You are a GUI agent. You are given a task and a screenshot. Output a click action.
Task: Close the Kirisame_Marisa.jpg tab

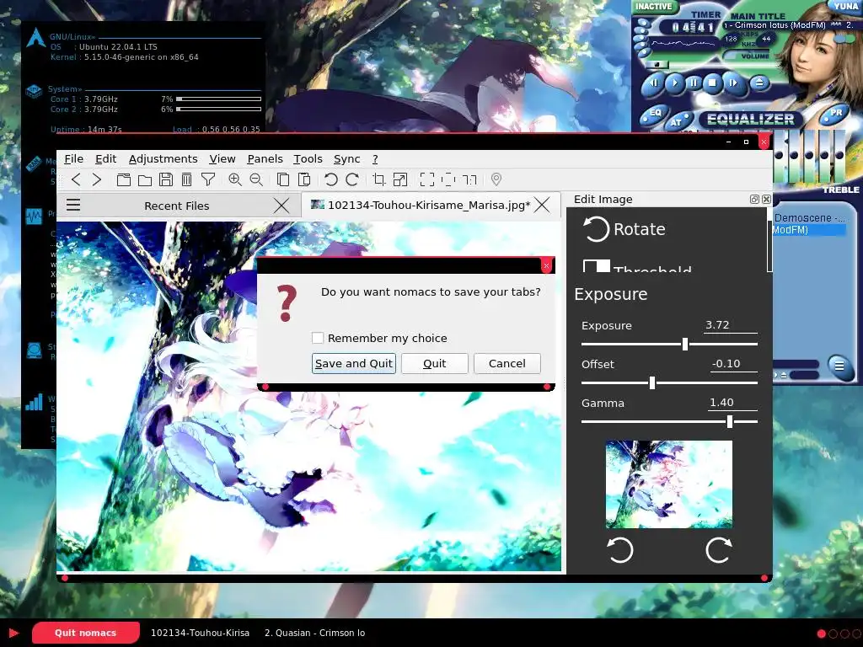pos(542,206)
